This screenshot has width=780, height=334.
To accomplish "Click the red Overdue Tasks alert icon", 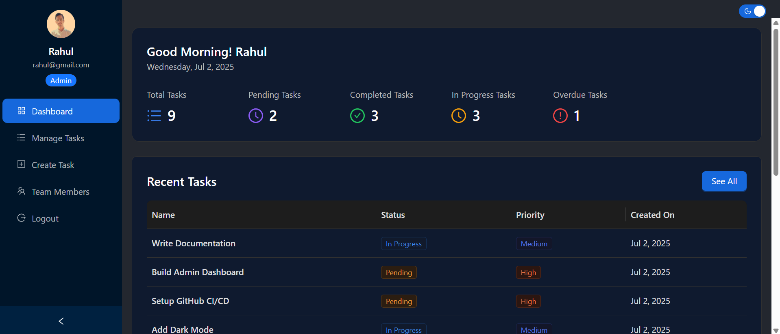I will pos(560,116).
